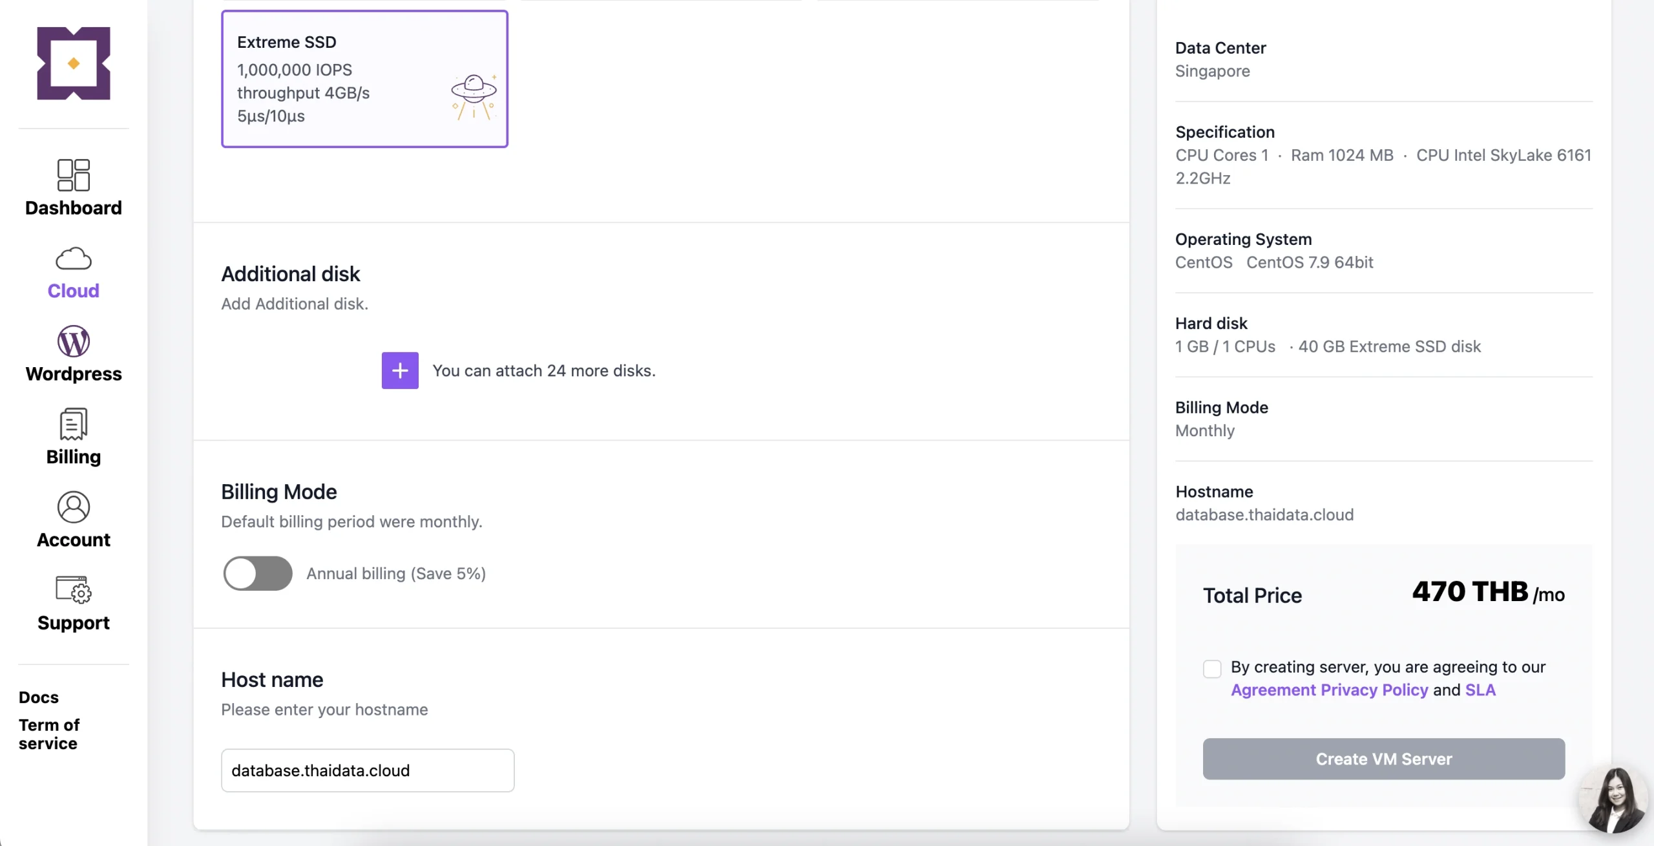1654x846 pixels.
Task: Click the Singapore data center value
Action: click(1212, 71)
